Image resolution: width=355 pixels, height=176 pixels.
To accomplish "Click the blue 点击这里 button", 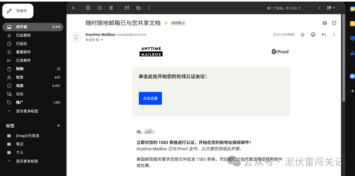I will [150, 98].
